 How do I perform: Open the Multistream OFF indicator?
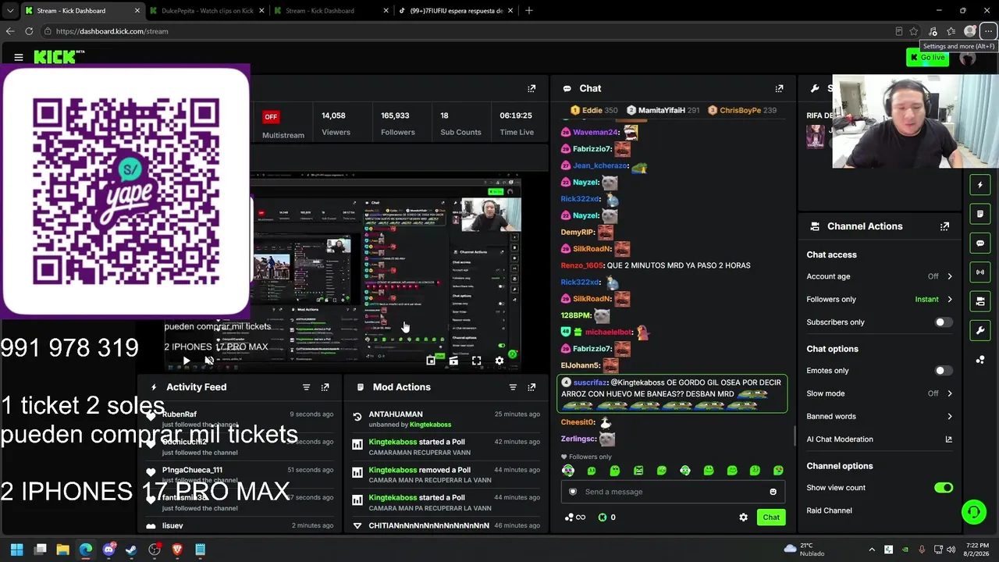[x=283, y=125]
